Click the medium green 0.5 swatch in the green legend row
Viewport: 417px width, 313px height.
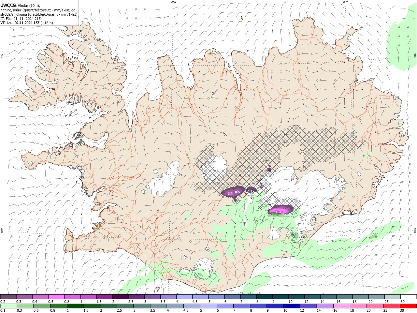coord(42,306)
